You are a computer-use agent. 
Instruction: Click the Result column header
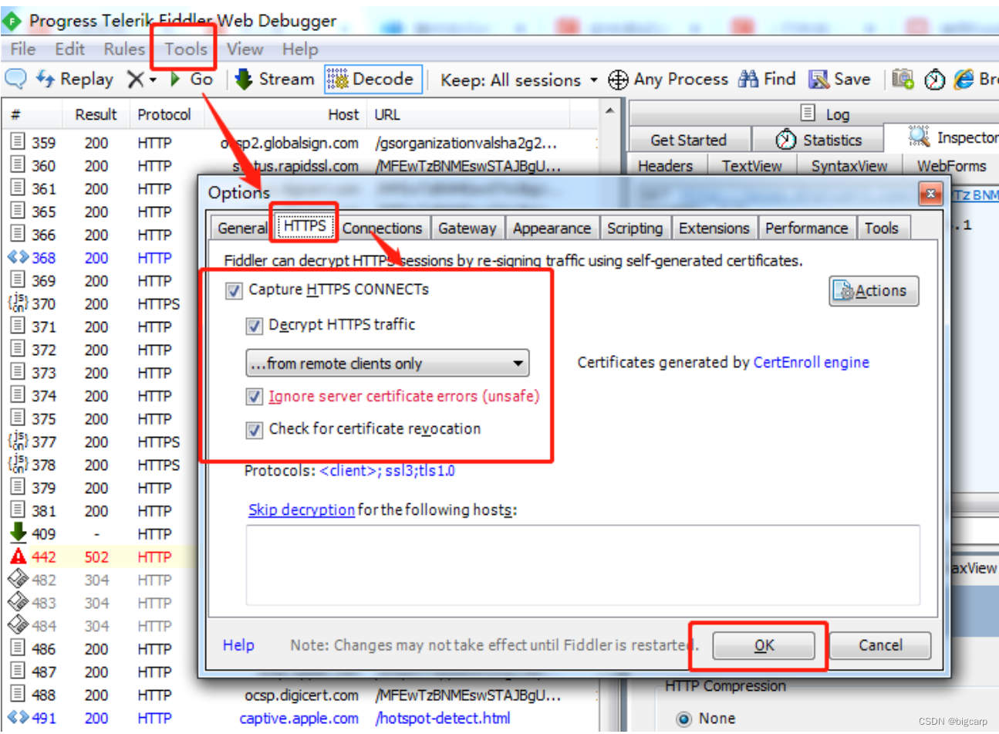tap(96, 114)
